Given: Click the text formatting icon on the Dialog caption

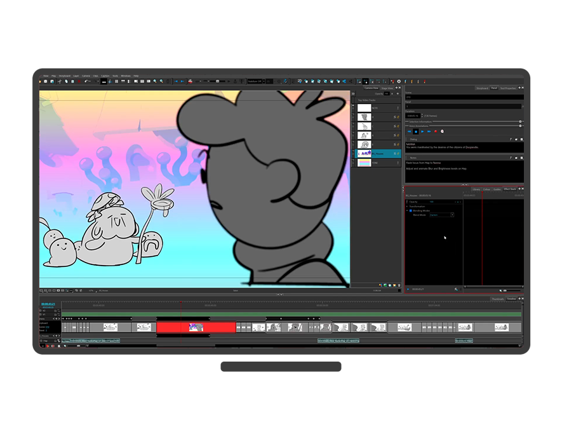Looking at the screenshot, I should (x=511, y=139).
